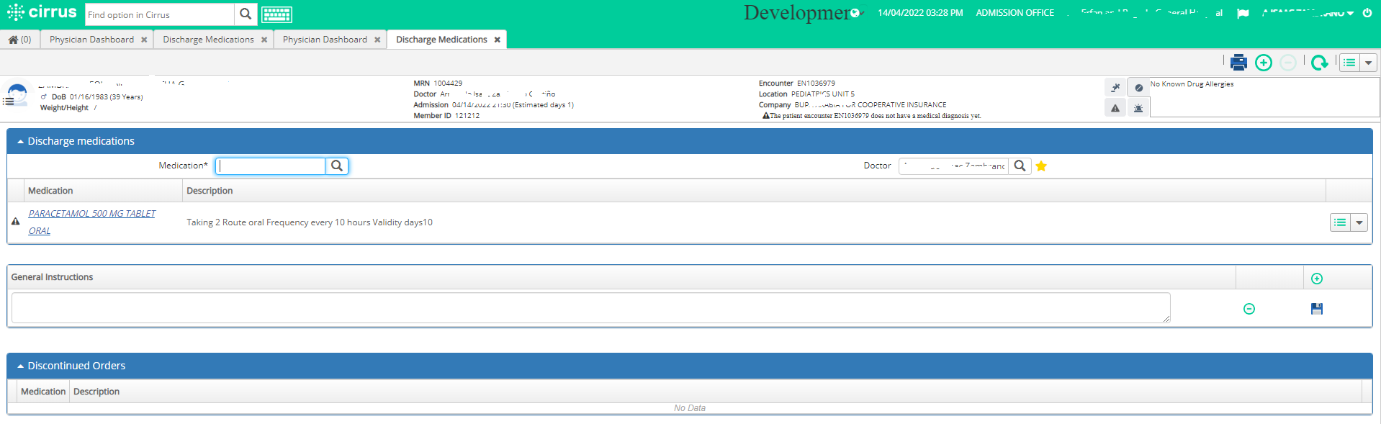Close the active Discharge Medications tab
Viewport: 1381px width, 424px height.
[x=497, y=40]
